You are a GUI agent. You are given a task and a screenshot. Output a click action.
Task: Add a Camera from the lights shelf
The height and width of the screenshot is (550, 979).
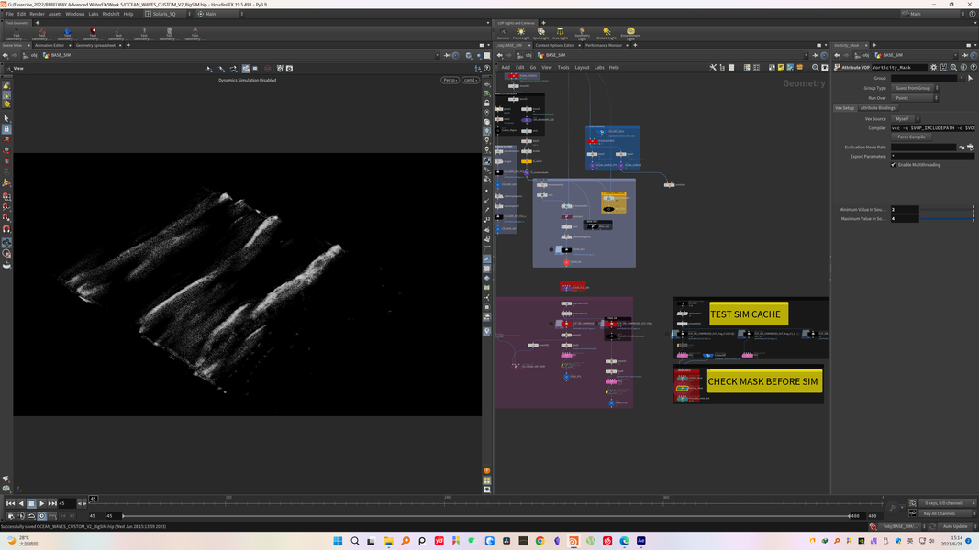(503, 33)
